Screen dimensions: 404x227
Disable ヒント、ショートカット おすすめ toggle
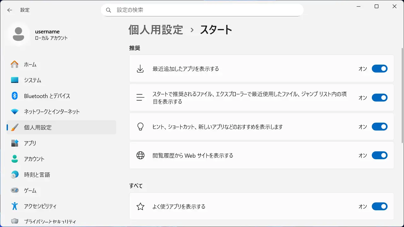pos(379,127)
